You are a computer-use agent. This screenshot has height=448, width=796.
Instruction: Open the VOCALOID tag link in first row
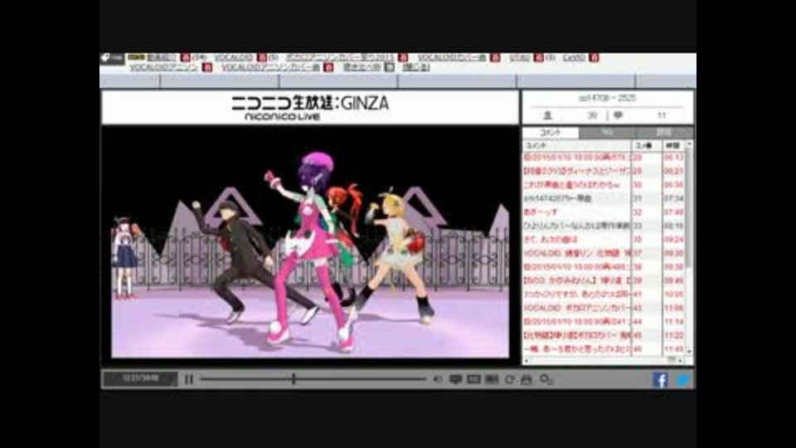pos(234,58)
